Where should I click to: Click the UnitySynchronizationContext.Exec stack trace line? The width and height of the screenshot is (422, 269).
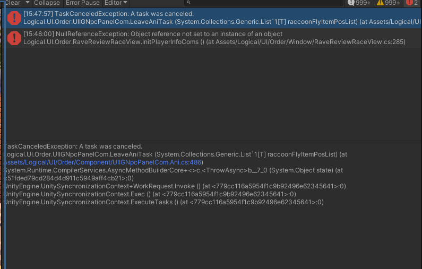pyautogui.click(x=150, y=194)
